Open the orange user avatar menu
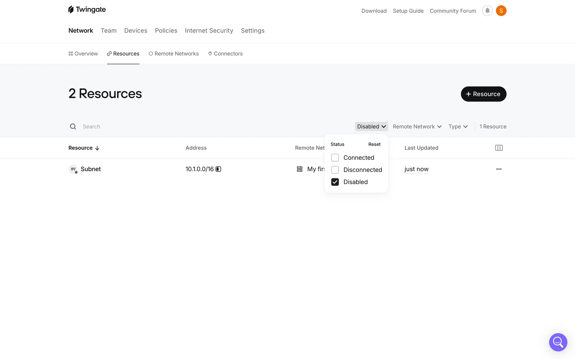This screenshot has height=359, width=575. [x=501, y=11]
